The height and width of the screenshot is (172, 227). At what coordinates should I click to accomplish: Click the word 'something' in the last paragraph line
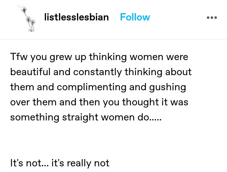pyautogui.click(x=35, y=118)
